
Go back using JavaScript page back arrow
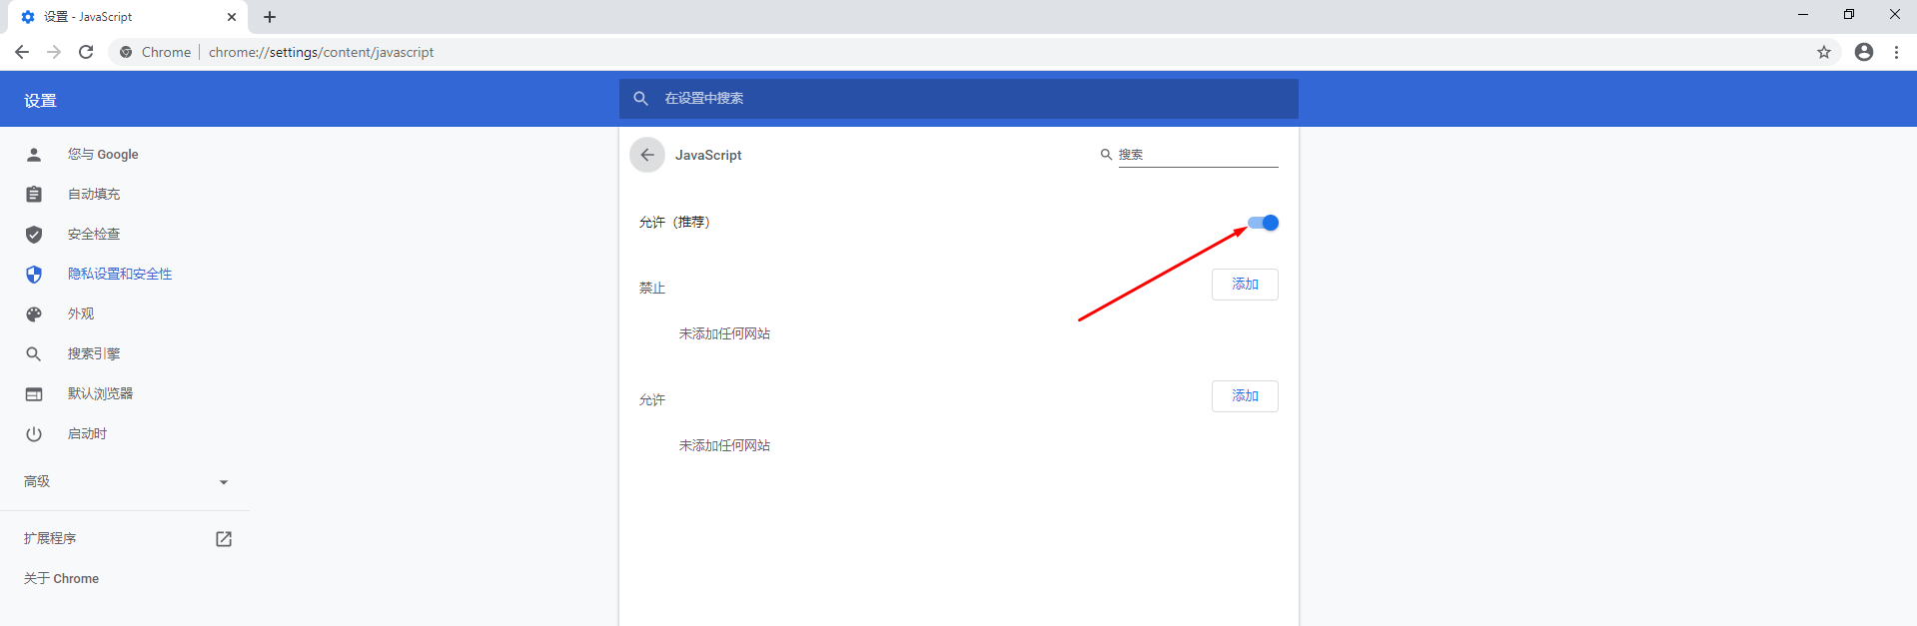click(647, 155)
